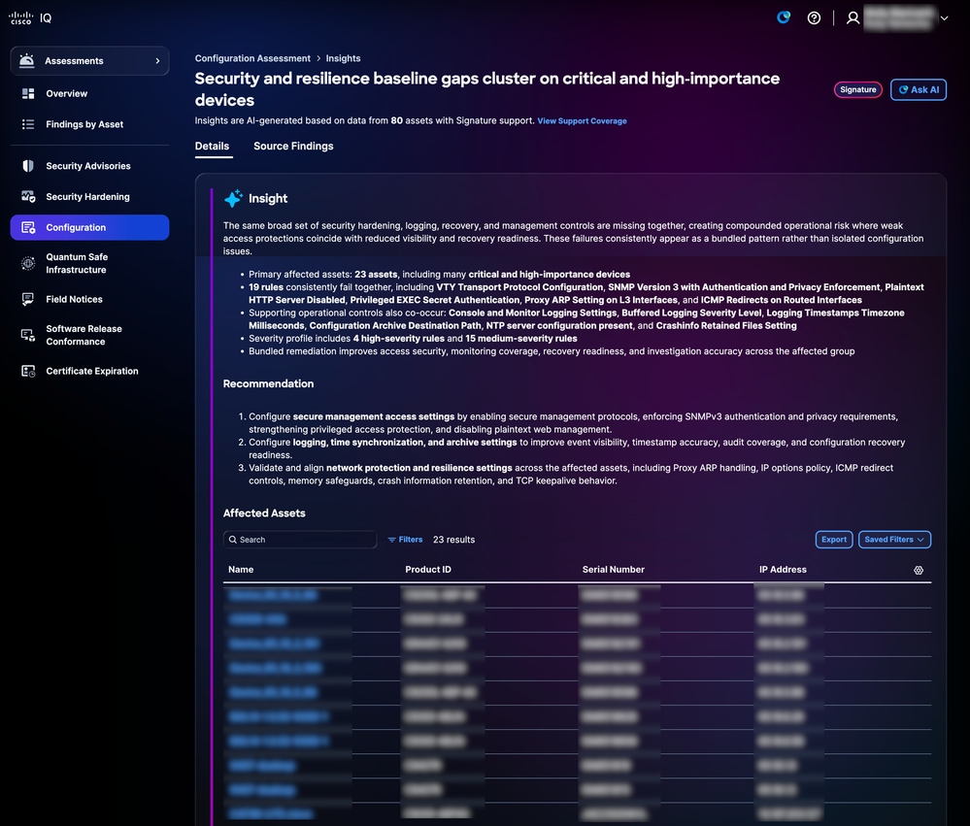Viewport: 970px width, 826px height.
Task: Click the Signature badge
Action: point(857,89)
